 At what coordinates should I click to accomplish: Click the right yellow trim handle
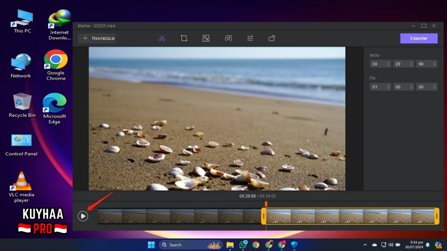coord(437,216)
